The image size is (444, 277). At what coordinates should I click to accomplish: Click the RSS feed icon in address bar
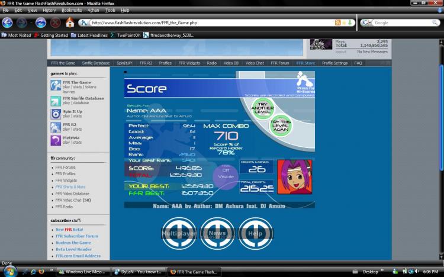tap(337, 22)
